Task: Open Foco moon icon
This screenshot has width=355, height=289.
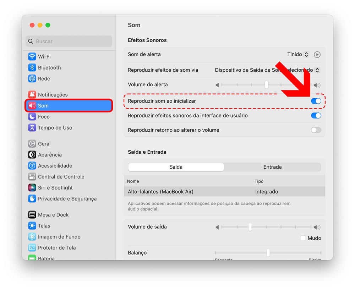Action: (x=32, y=117)
